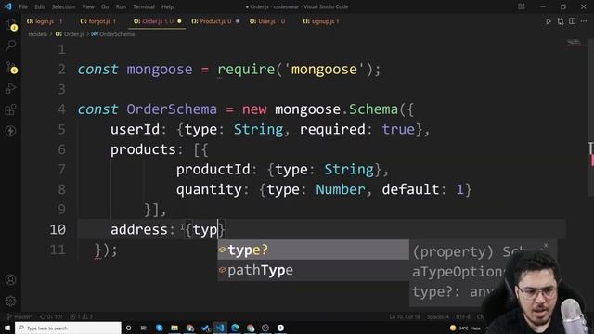
Task: Click the VS Code logo in the title bar
Action: (x=7, y=6)
